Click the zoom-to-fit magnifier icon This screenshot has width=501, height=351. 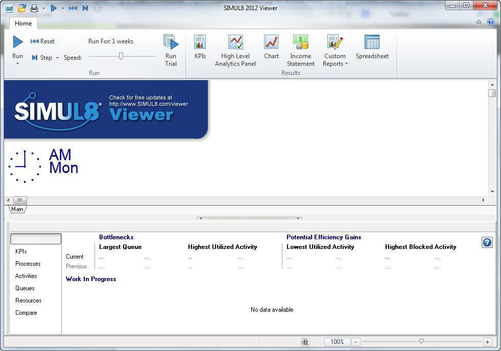click(x=305, y=342)
